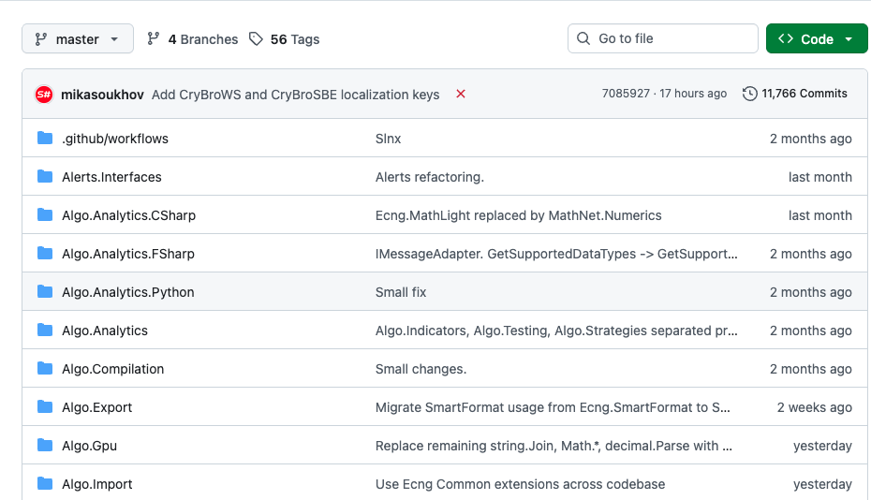Open the master branch selector dropdown
Image resolution: width=871 pixels, height=500 pixels.
pyautogui.click(x=77, y=39)
